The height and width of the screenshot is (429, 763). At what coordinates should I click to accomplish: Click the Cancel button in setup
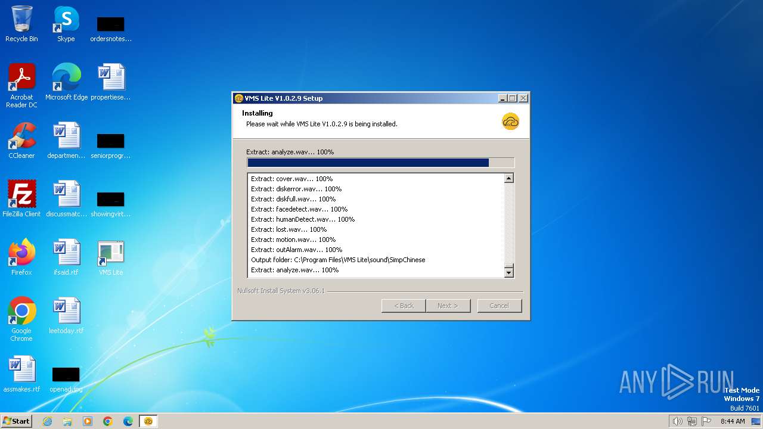pyautogui.click(x=500, y=306)
